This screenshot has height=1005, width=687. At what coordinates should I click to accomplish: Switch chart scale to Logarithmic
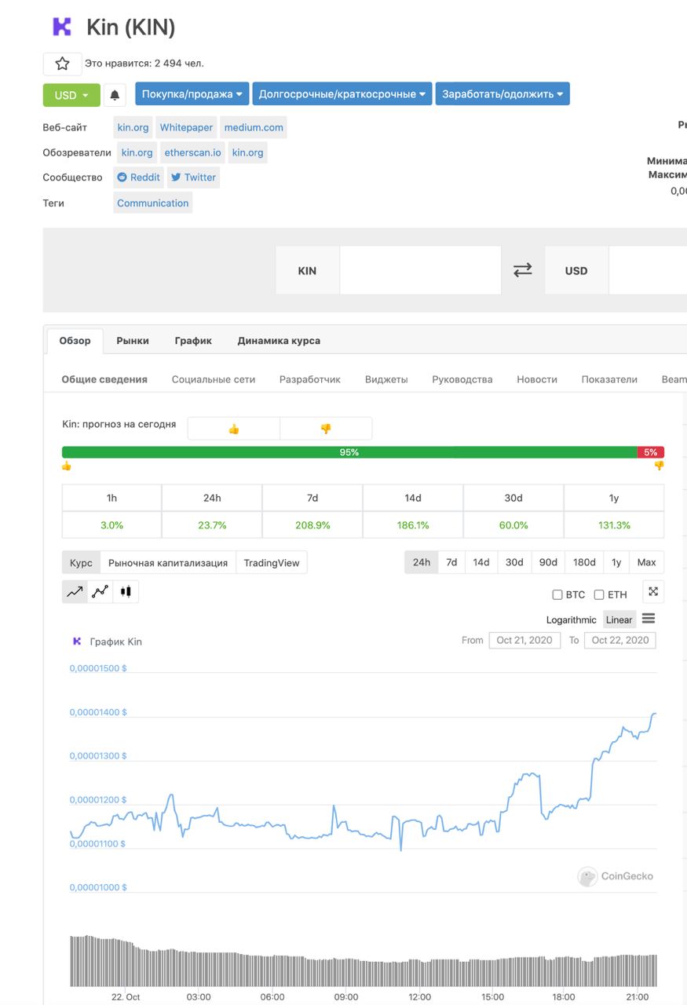click(572, 619)
